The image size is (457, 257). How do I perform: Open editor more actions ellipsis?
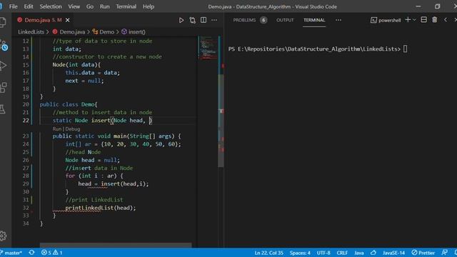(214, 20)
